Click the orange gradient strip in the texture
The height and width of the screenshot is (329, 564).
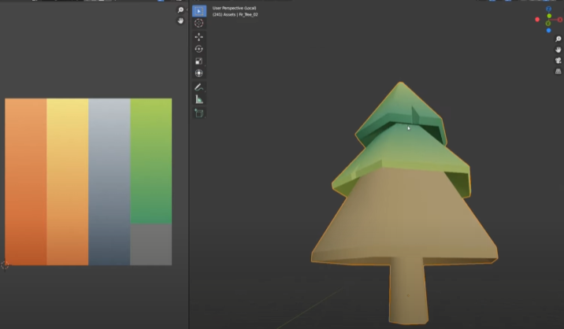(26, 181)
